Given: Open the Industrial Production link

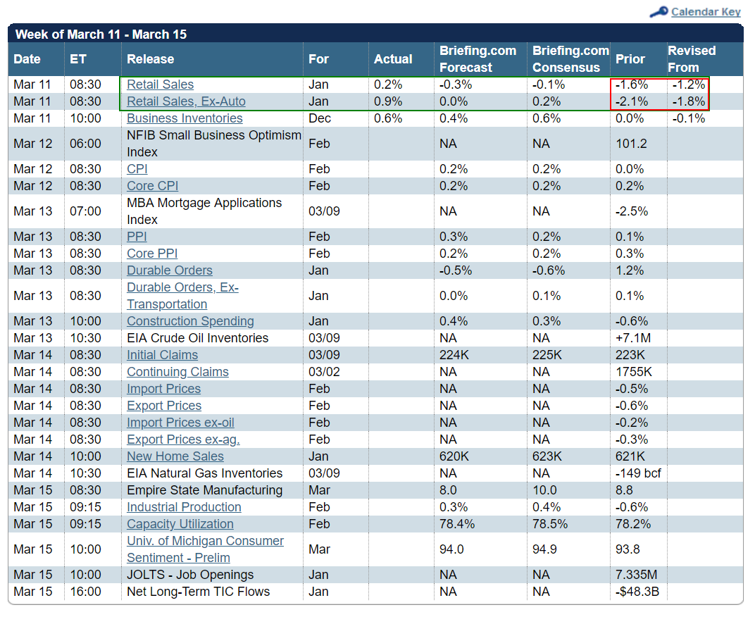Looking at the screenshot, I should pyautogui.click(x=184, y=506).
